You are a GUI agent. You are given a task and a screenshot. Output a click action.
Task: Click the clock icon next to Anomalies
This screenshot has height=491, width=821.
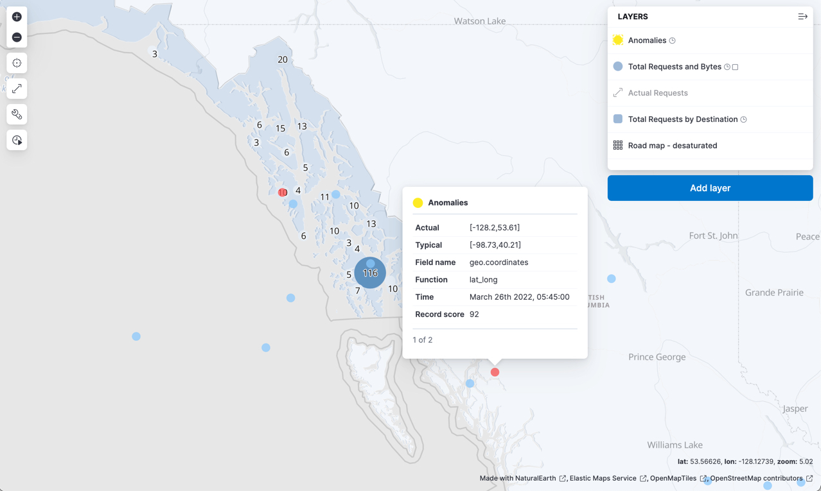click(x=673, y=40)
